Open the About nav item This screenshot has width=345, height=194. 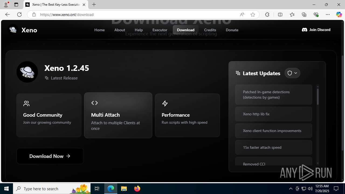coord(120,30)
